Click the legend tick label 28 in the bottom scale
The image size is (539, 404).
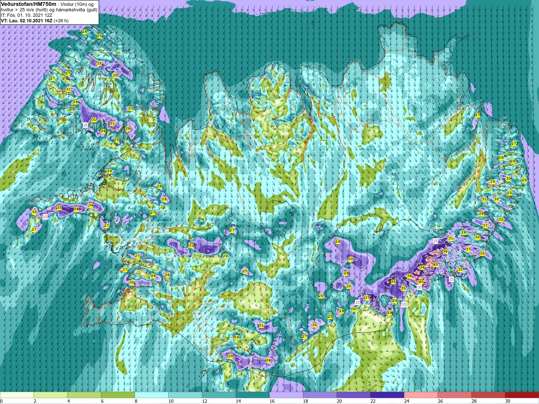pyautogui.click(x=474, y=401)
